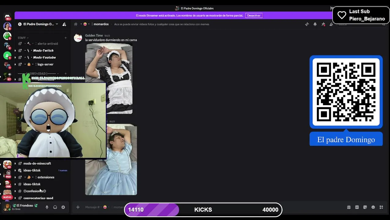
Task: Open GIF picker icon in message bar
Action: pos(357,207)
